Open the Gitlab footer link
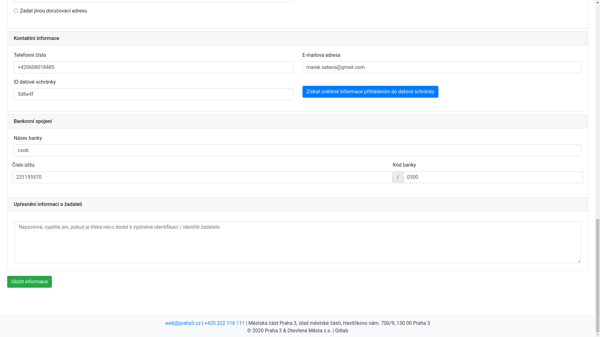600x337 pixels. click(341, 331)
